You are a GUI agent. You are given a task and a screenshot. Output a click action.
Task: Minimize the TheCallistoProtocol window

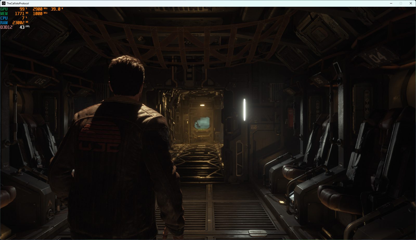(x=391, y=3)
